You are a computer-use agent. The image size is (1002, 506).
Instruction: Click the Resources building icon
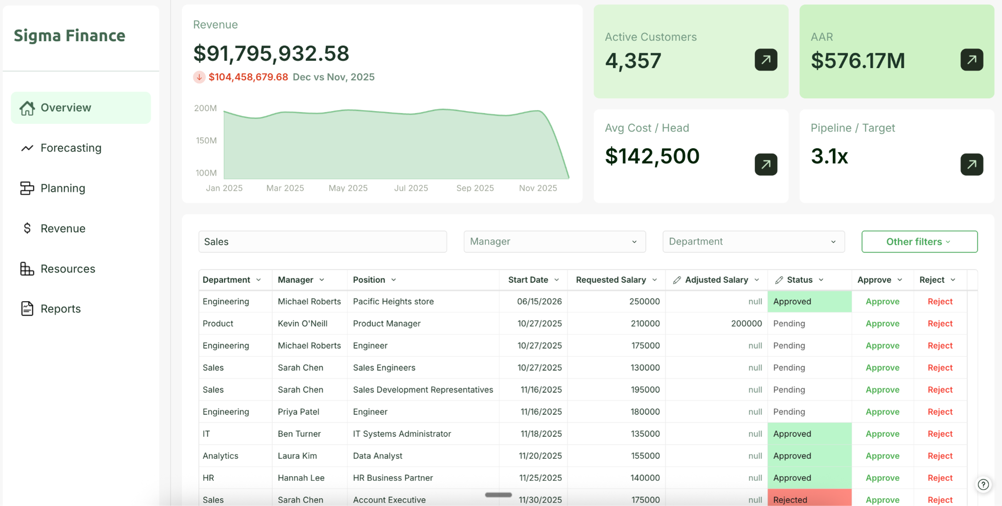27,269
